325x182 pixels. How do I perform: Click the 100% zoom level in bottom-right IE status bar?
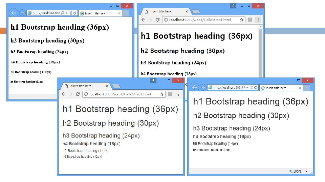point(295,171)
